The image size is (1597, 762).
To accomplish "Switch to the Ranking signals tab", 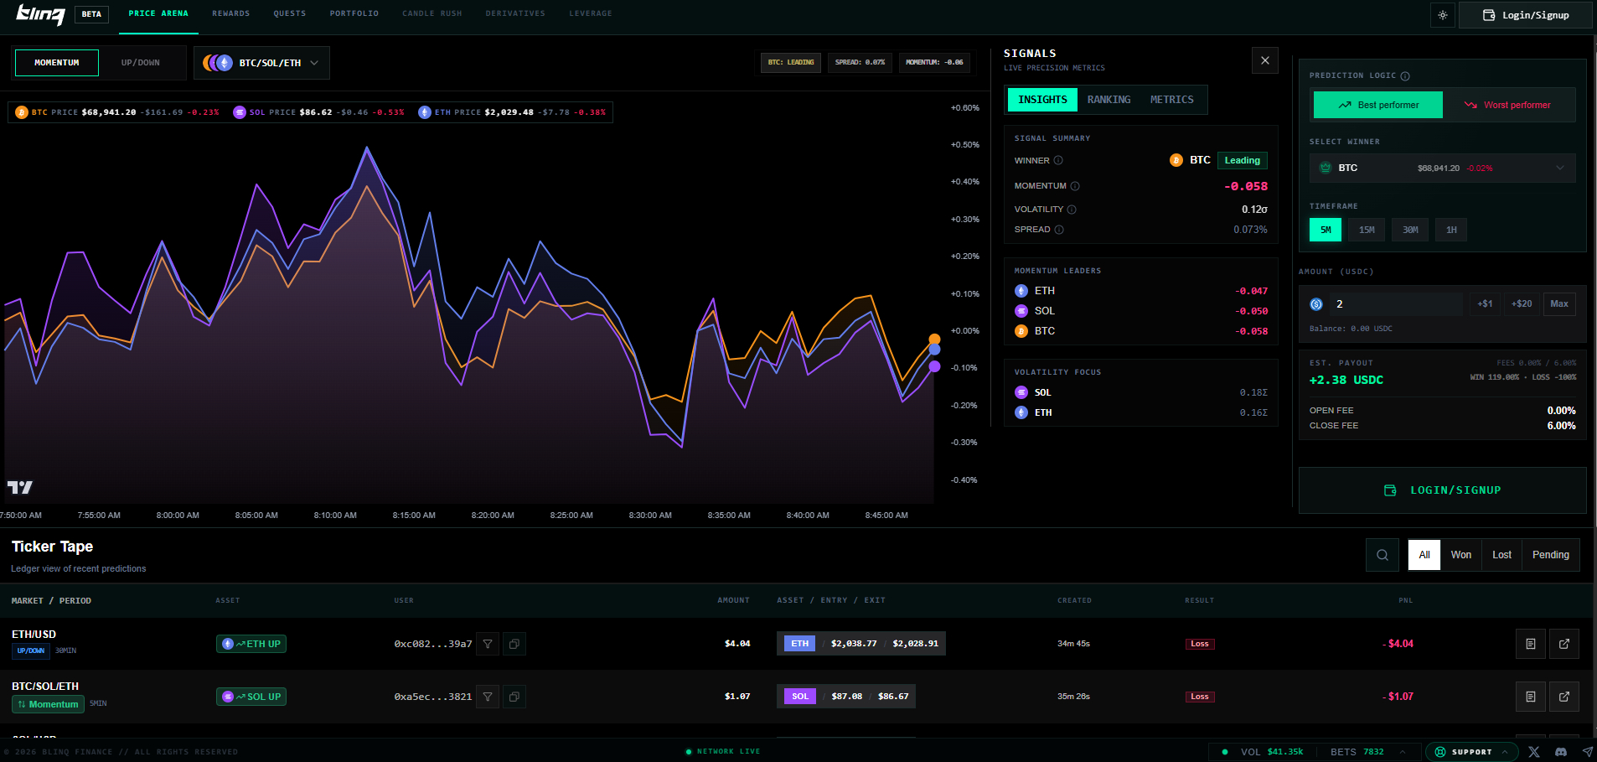I will click(1109, 100).
